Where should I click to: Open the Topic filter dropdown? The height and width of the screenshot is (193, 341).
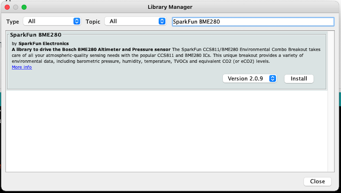click(135, 21)
